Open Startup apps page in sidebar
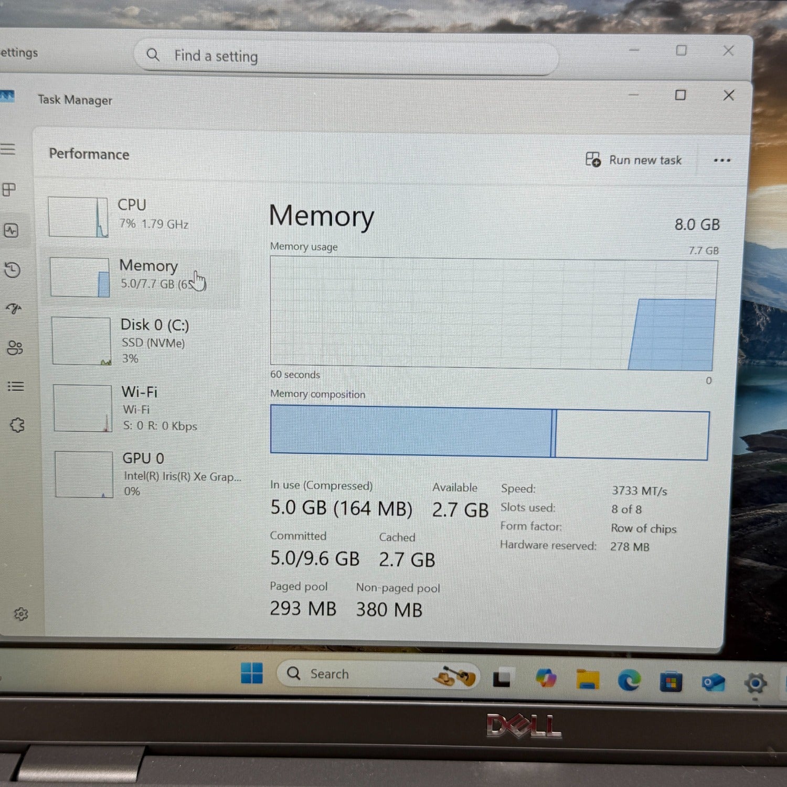The height and width of the screenshot is (787, 787). coord(14,309)
